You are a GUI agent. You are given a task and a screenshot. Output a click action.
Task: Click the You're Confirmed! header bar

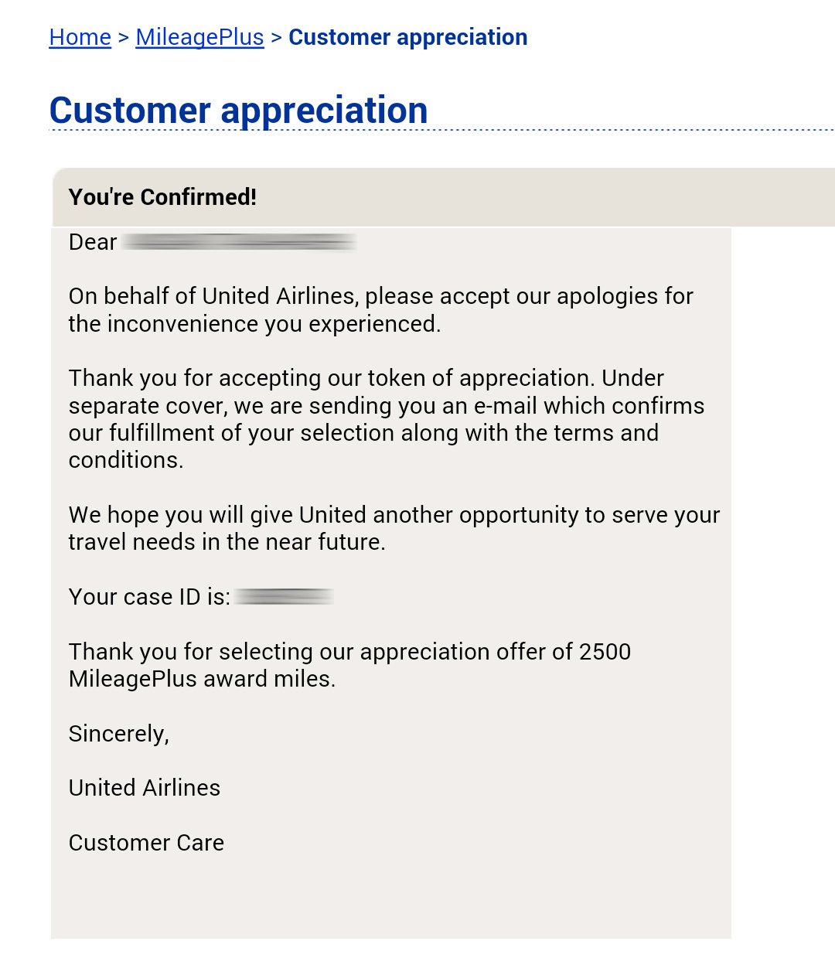pyautogui.click(x=444, y=197)
